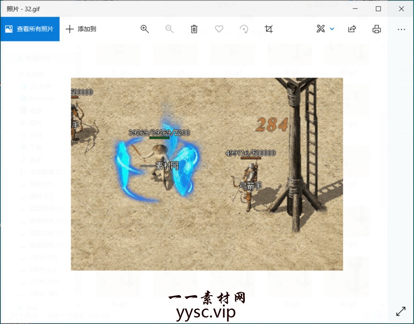
Task: Click the window title 照片 - 32.gif
Action: click(23, 9)
